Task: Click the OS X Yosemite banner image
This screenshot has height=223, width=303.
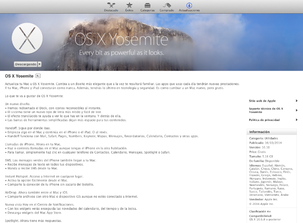Action: [x=151, y=42]
